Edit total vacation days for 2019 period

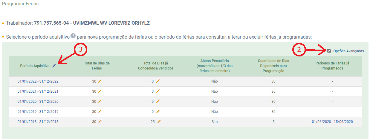[x=100, y=111]
